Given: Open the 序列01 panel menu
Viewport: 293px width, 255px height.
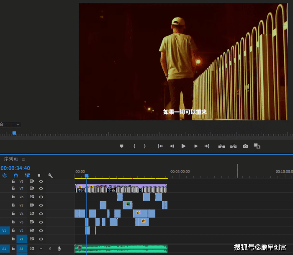Looking at the screenshot, I should [23, 159].
